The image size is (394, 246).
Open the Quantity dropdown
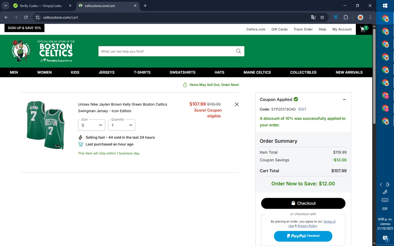[122, 125]
